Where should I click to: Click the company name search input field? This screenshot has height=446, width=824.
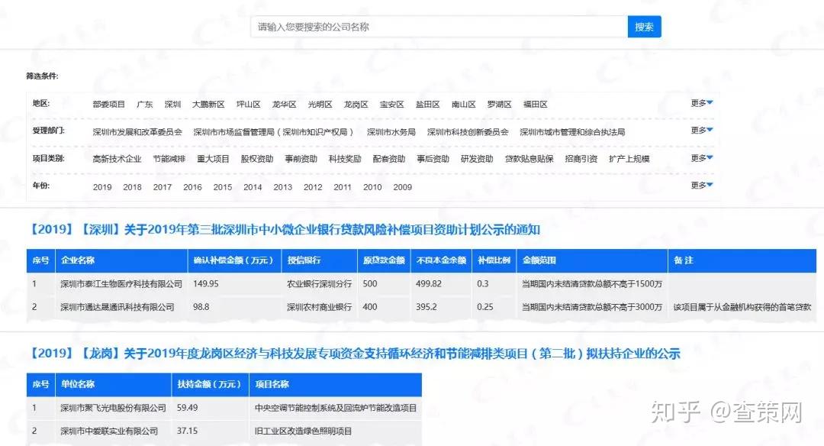tap(435, 27)
